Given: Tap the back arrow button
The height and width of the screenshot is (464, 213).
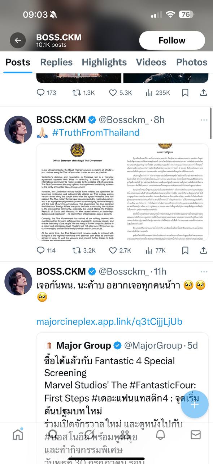Looking at the screenshot, I should click(x=18, y=40).
